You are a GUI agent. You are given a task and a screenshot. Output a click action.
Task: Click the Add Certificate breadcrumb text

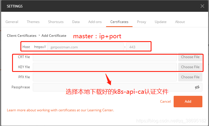(54, 36)
